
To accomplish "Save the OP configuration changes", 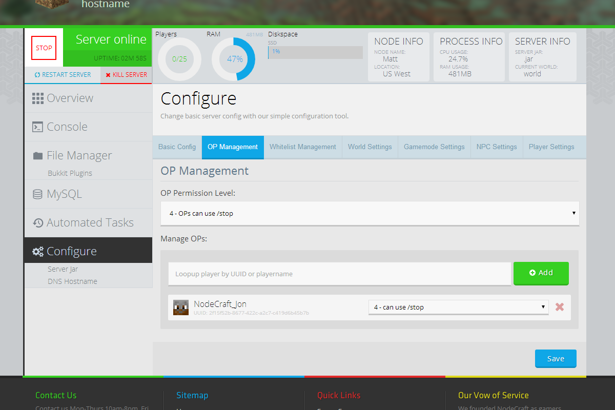I will tap(556, 359).
